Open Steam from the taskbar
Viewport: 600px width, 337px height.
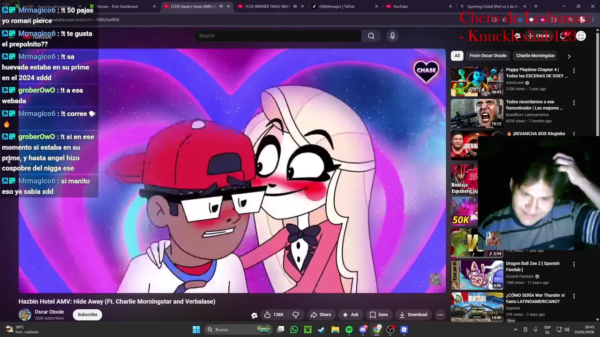click(321, 330)
